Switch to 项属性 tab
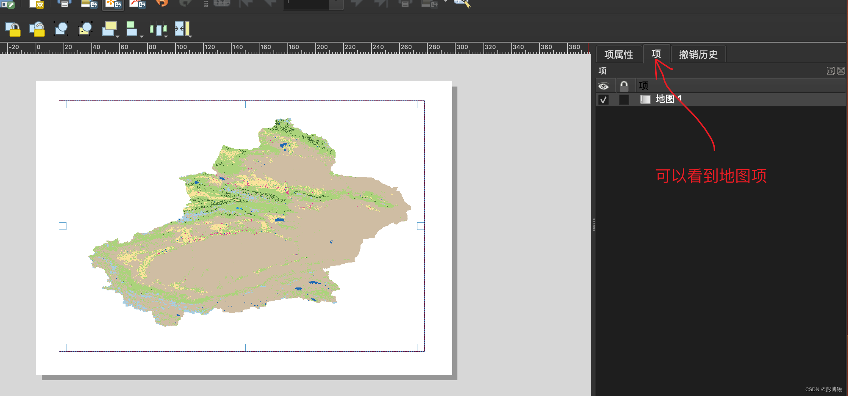 (619, 55)
